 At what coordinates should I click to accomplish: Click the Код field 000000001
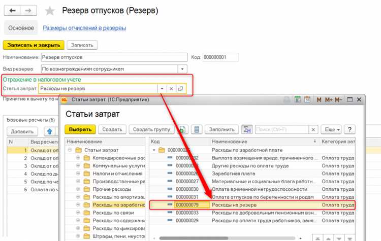pos(220,57)
